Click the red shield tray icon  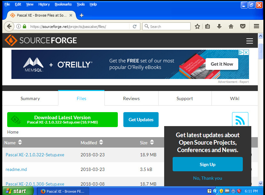tap(239, 191)
